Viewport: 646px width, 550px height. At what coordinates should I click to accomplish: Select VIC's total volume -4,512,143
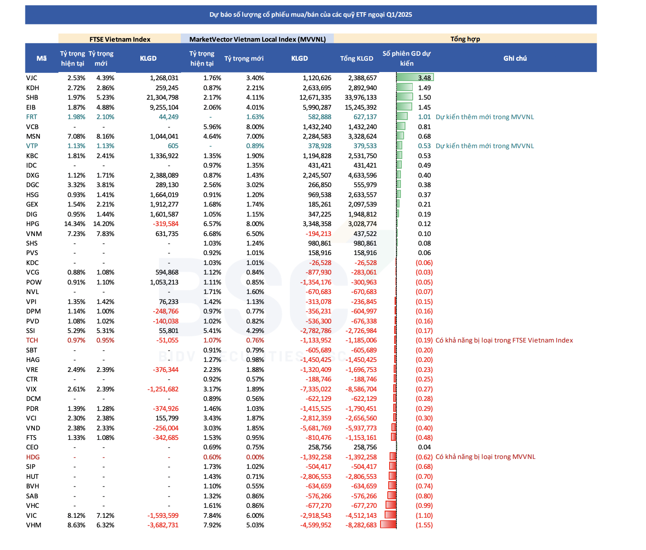tap(362, 516)
